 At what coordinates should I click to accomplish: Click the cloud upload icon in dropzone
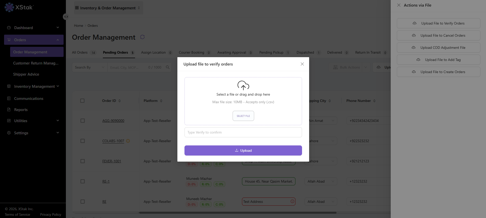click(243, 85)
